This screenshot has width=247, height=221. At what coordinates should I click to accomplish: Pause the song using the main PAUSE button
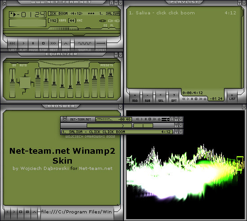(x=33, y=43)
